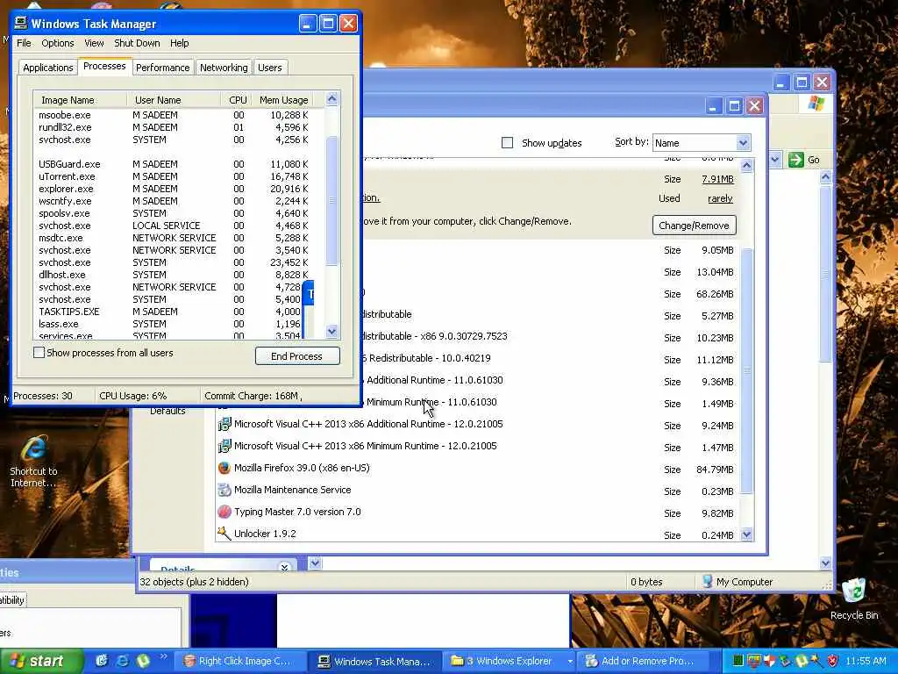The width and height of the screenshot is (898, 674).
Task: Click the End Process button
Action: [297, 356]
